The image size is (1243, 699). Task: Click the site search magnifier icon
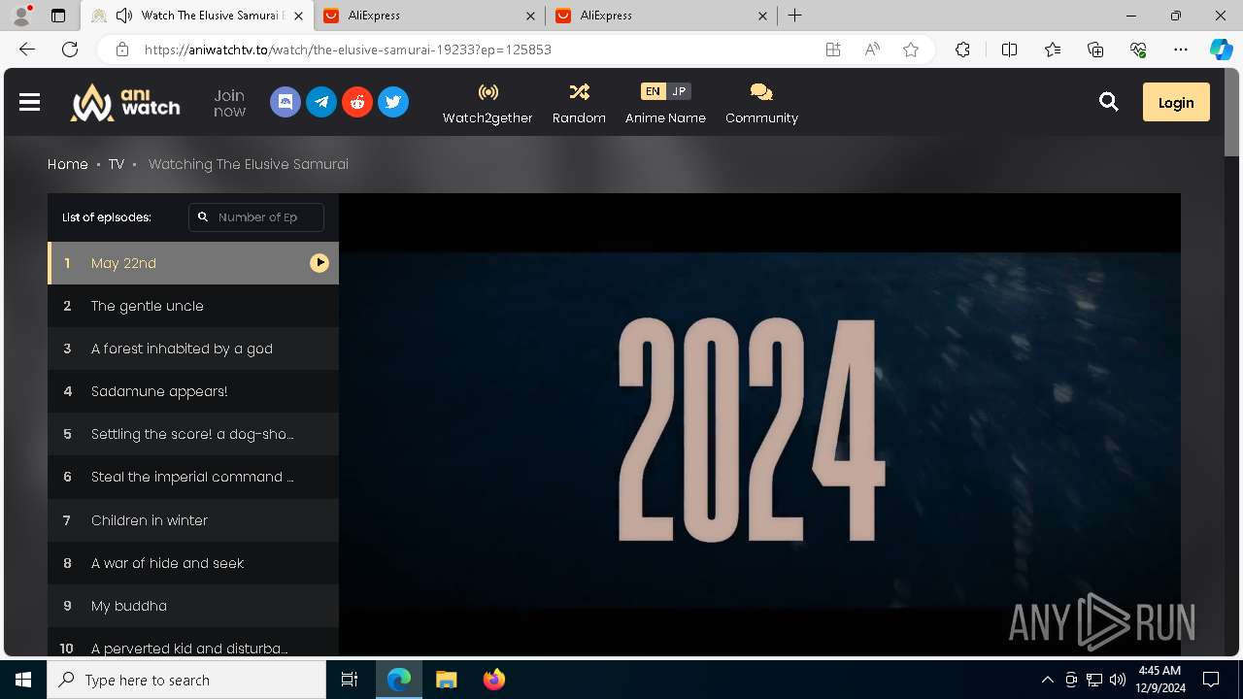tap(1109, 102)
